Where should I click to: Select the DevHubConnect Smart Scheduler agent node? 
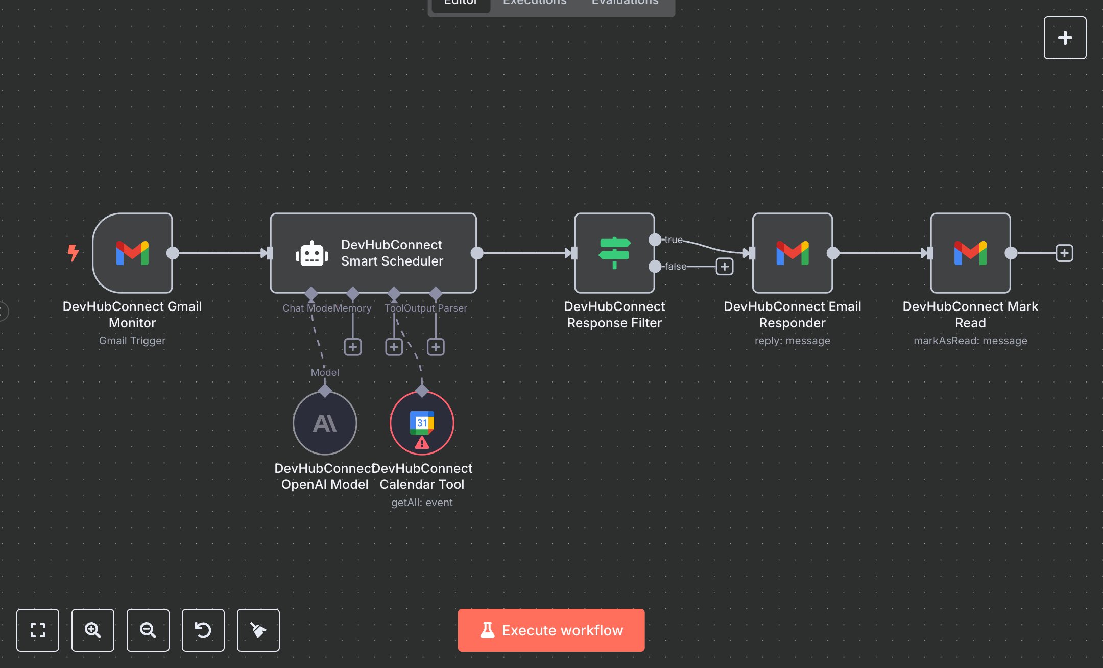(x=373, y=253)
